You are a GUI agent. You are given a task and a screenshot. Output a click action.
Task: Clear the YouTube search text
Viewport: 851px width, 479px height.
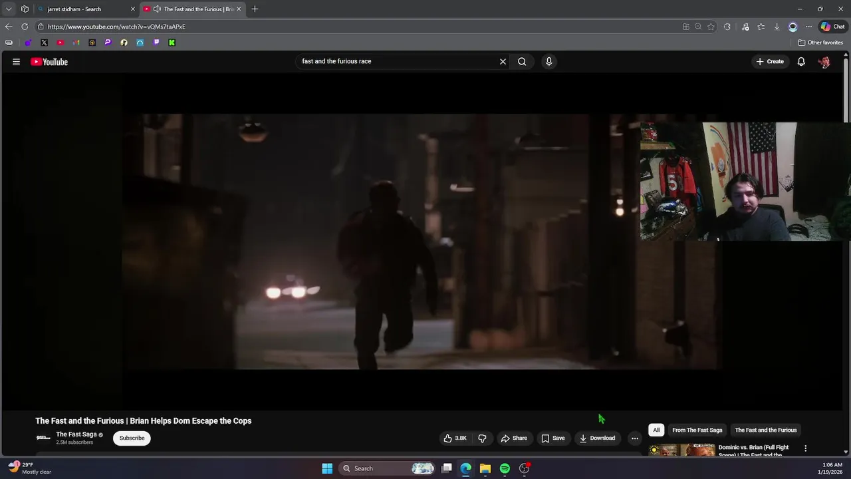(x=503, y=61)
